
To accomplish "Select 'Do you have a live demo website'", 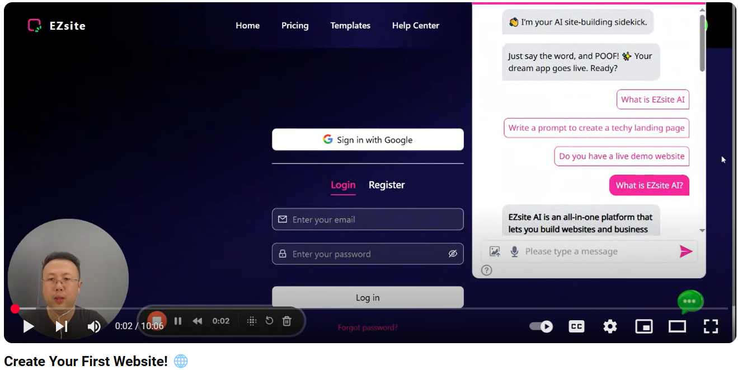I will (x=622, y=156).
